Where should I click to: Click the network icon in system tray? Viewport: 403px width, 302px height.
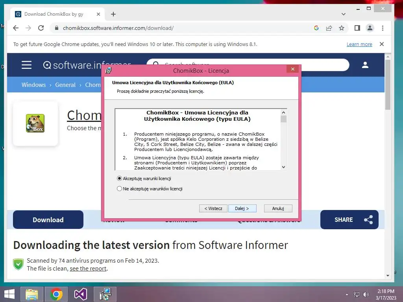(356, 295)
